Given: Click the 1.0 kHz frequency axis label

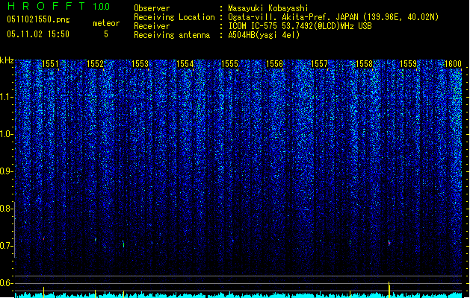Looking at the screenshot, I should point(6,134).
